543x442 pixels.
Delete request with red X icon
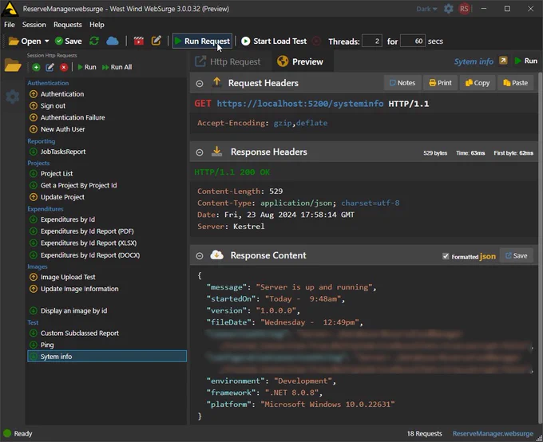[x=64, y=67]
